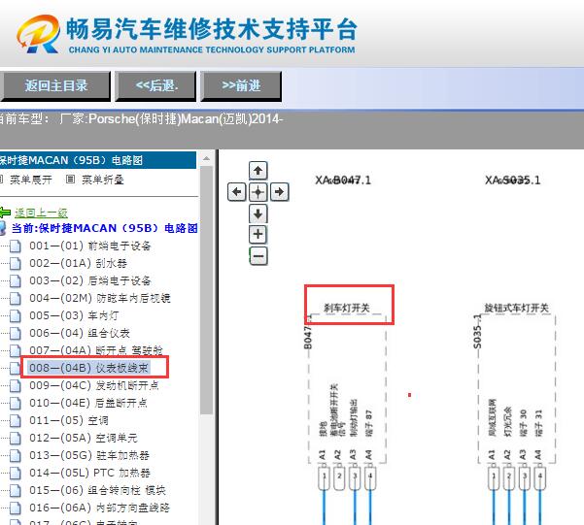Pan the diagram left with the left arrow
584x525 pixels.
(236, 192)
